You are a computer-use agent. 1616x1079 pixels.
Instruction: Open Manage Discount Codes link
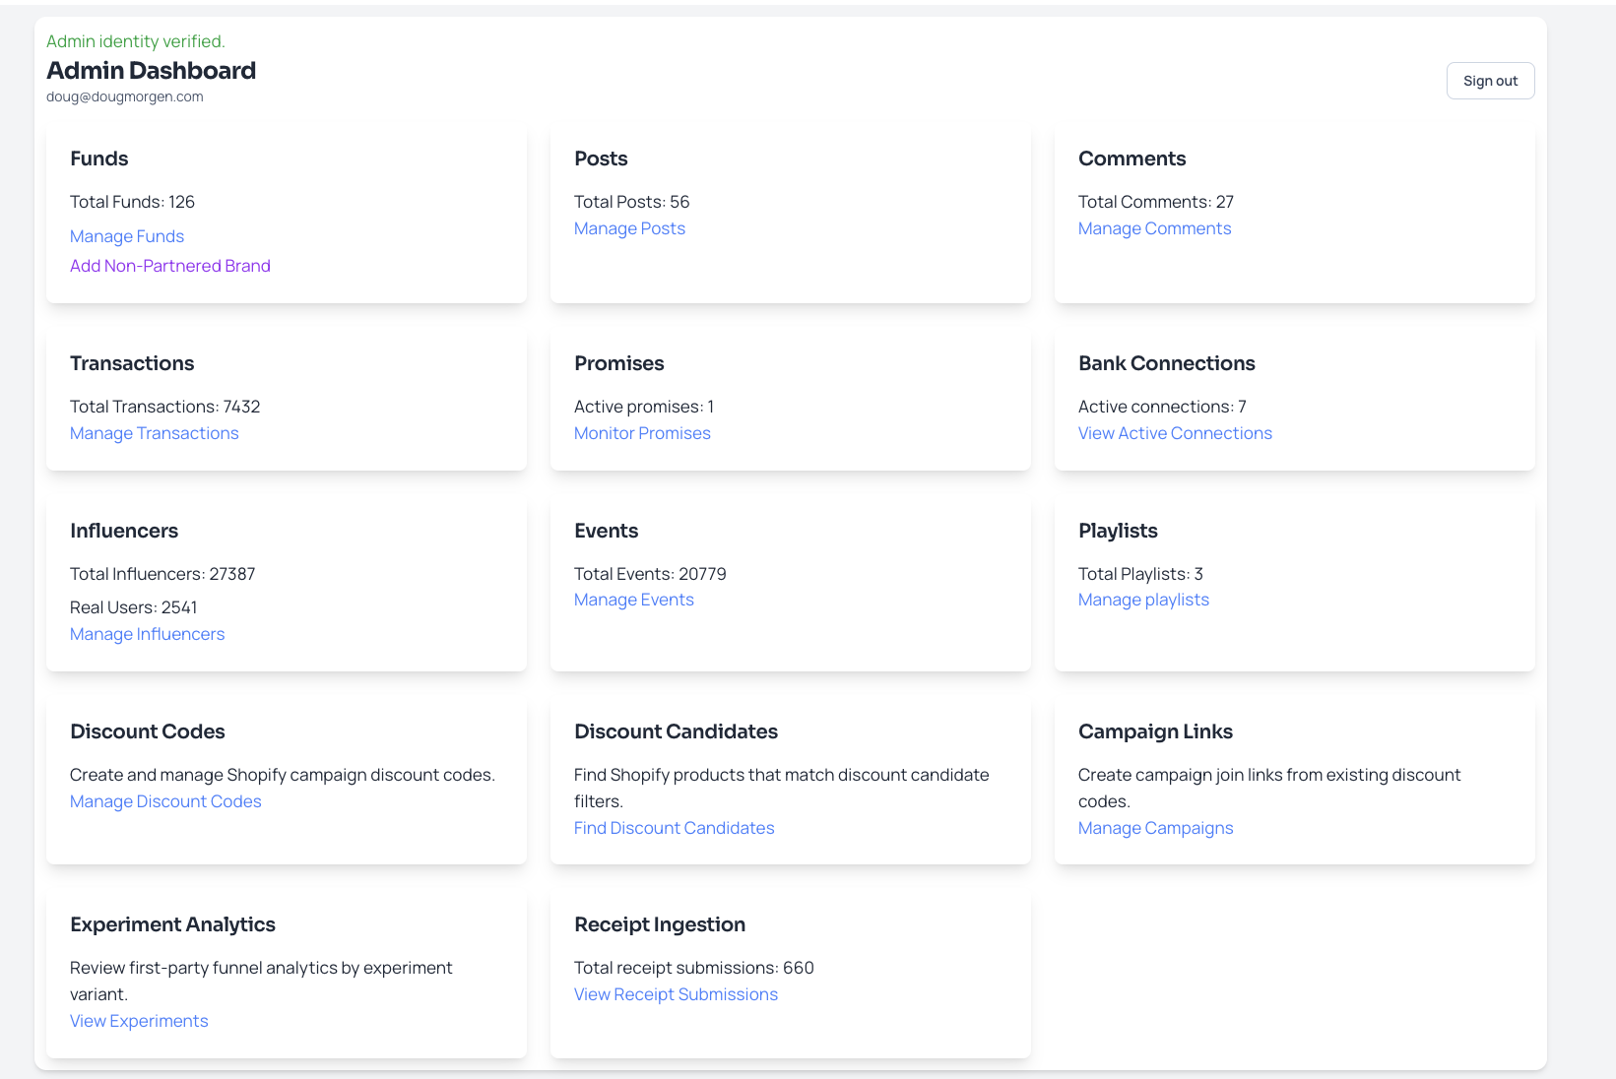165,801
